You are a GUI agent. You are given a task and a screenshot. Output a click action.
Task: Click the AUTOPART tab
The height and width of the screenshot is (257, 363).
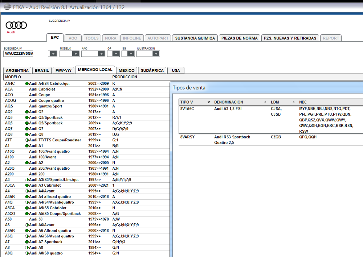pyautogui.click(x=158, y=38)
